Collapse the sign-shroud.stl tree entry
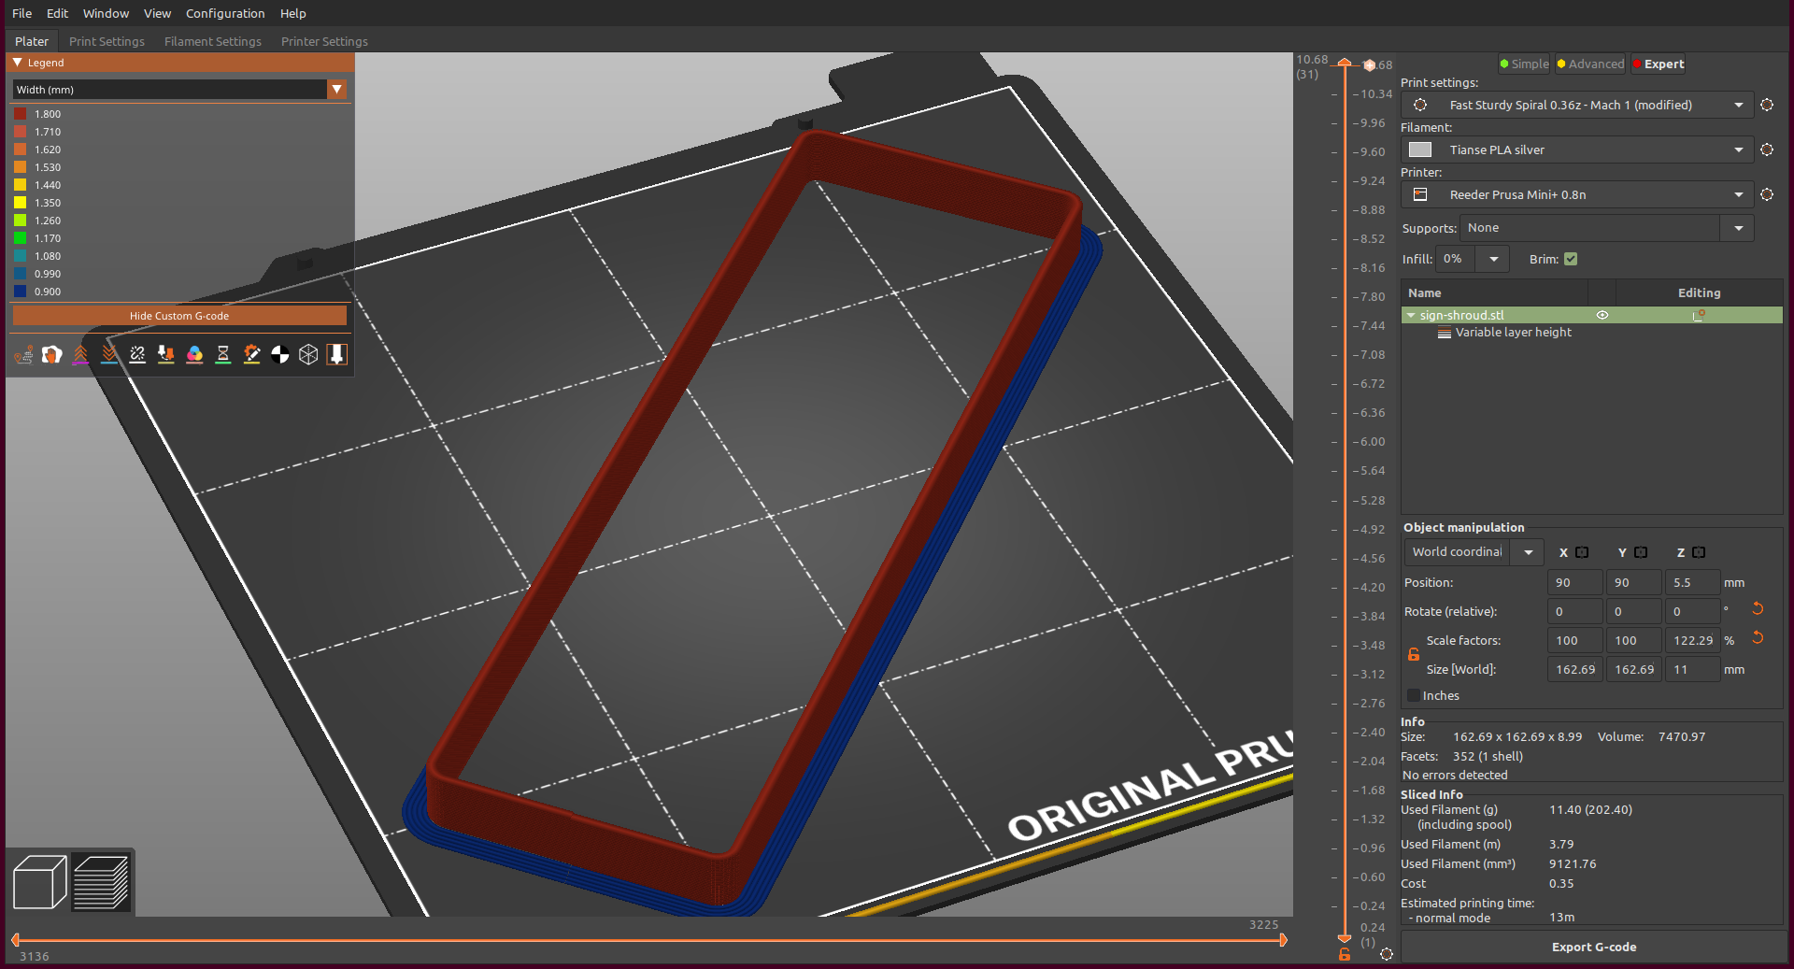The height and width of the screenshot is (969, 1794). [x=1411, y=315]
